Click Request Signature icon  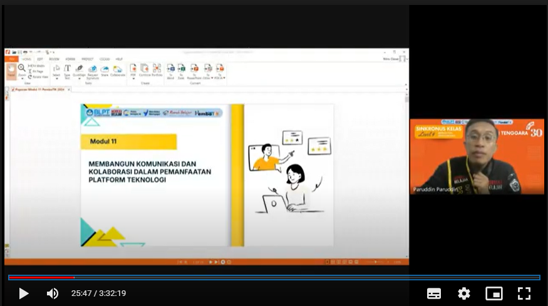[93, 71]
